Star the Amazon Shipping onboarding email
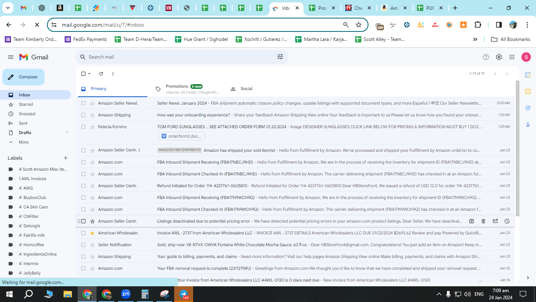 tap(92, 115)
